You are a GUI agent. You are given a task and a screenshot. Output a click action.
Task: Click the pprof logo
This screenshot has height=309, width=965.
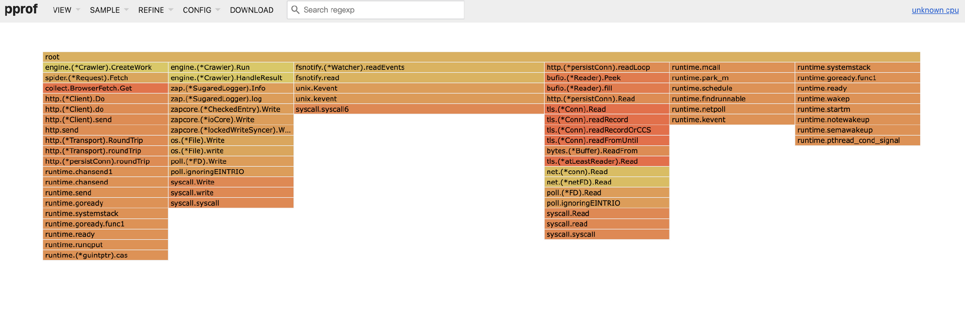point(21,10)
